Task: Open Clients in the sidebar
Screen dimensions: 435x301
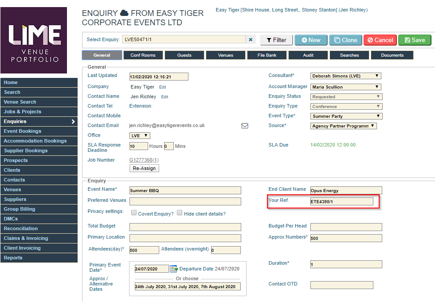Action: tap(39, 170)
